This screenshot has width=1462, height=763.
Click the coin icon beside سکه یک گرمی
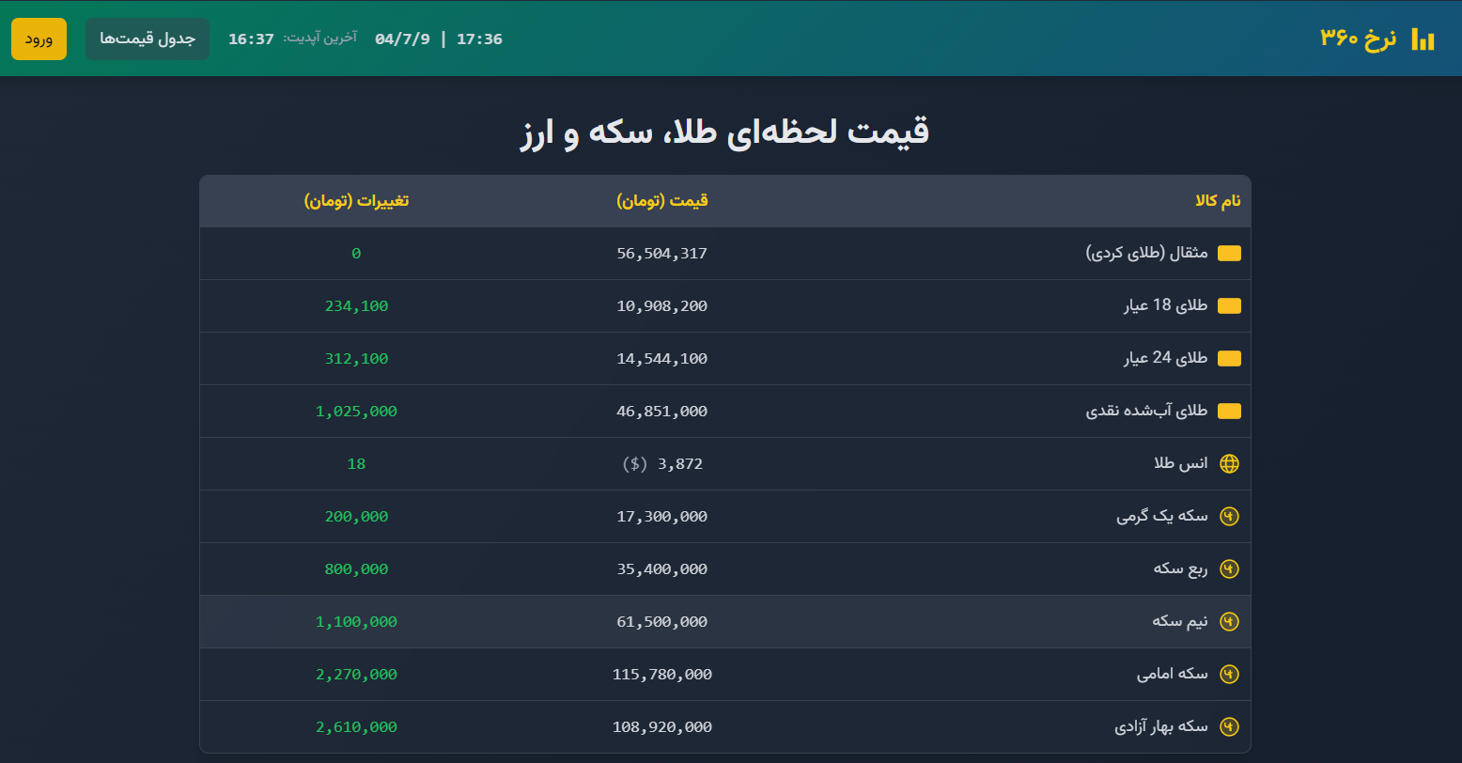click(x=1231, y=516)
